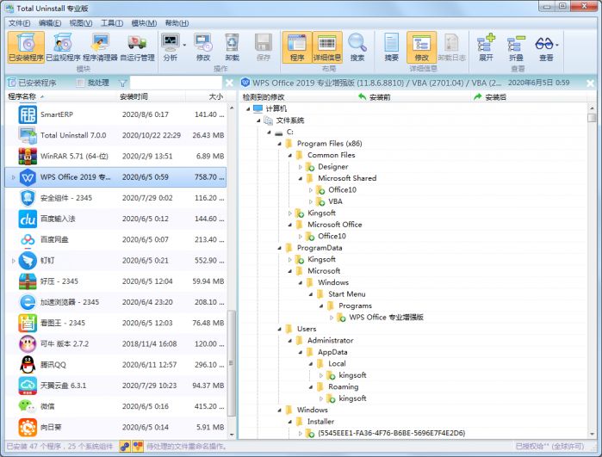The image size is (602, 457).
Task: Click the 搜索 magnifier icon
Action: point(357,46)
